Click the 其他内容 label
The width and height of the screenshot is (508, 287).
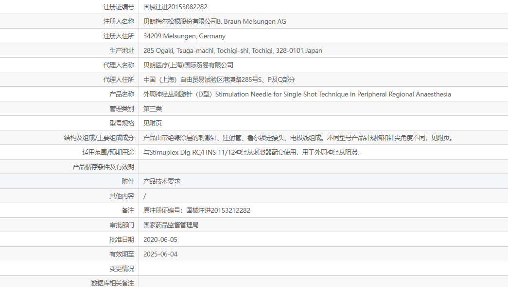pyautogui.click(x=122, y=196)
